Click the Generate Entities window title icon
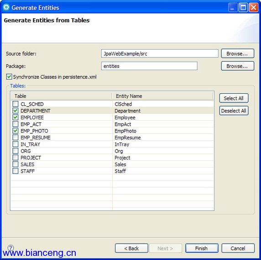Image resolution: width=261 pixels, height=260 pixels. pyautogui.click(x=6, y=7)
